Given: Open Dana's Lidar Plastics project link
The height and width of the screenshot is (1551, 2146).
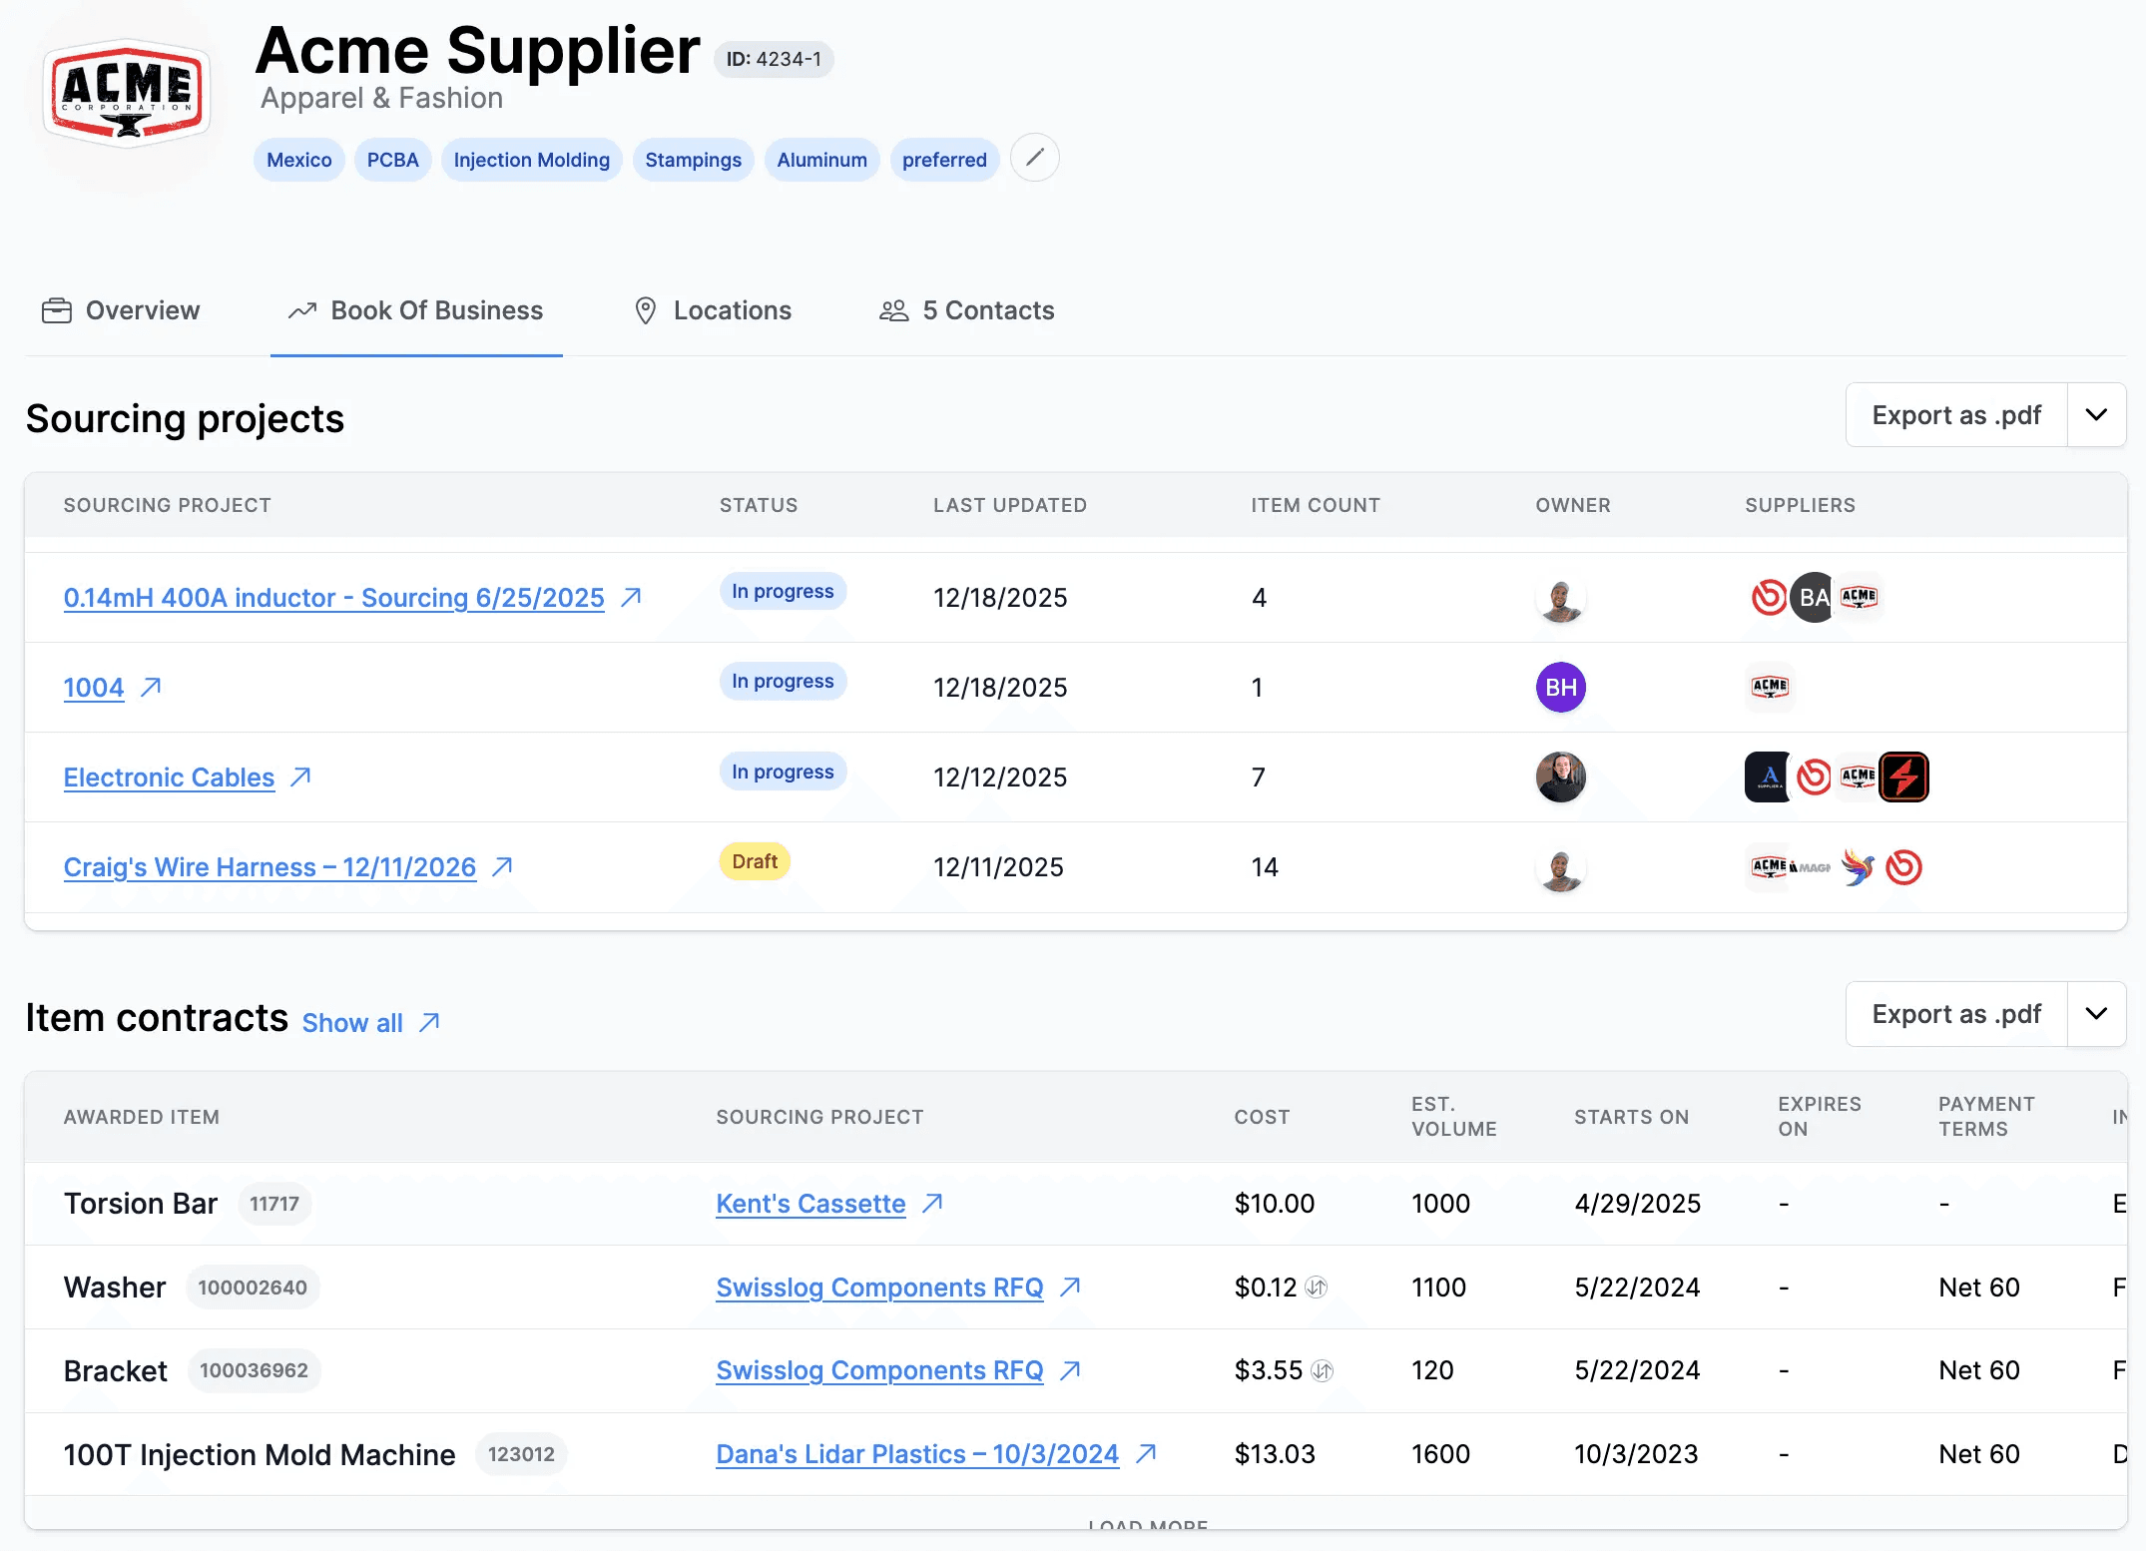Looking at the screenshot, I should pos(916,1454).
